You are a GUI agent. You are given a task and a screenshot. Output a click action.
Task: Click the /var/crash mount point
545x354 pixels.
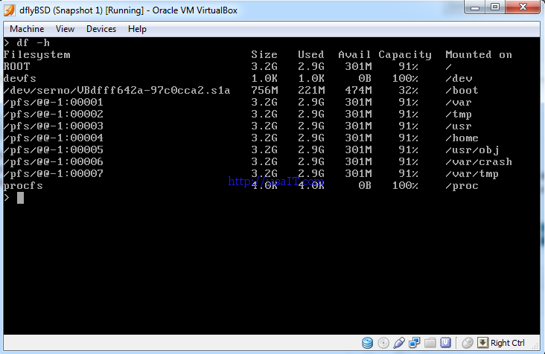click(x=479, y=161)
